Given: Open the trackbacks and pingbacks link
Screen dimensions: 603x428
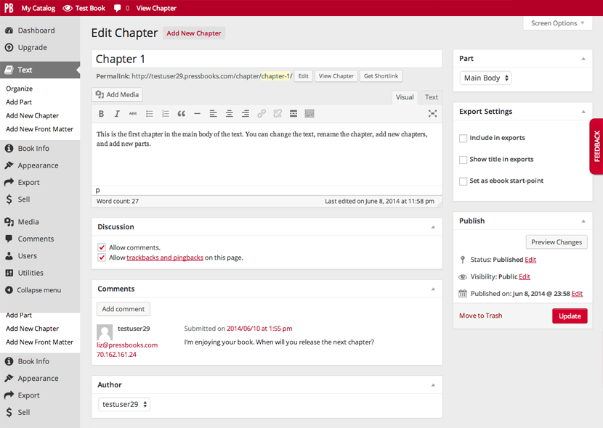Looking at the screenshot, I should pyautogui.click(x=165, y=258).
